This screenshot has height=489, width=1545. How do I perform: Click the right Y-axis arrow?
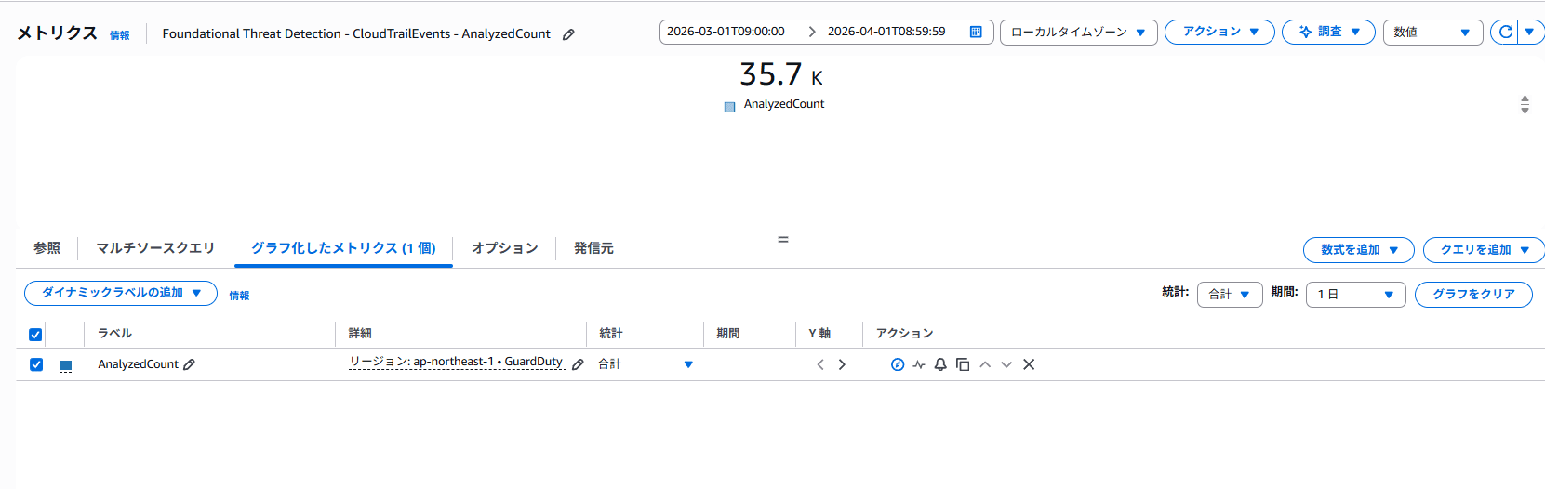click(842, 364)
